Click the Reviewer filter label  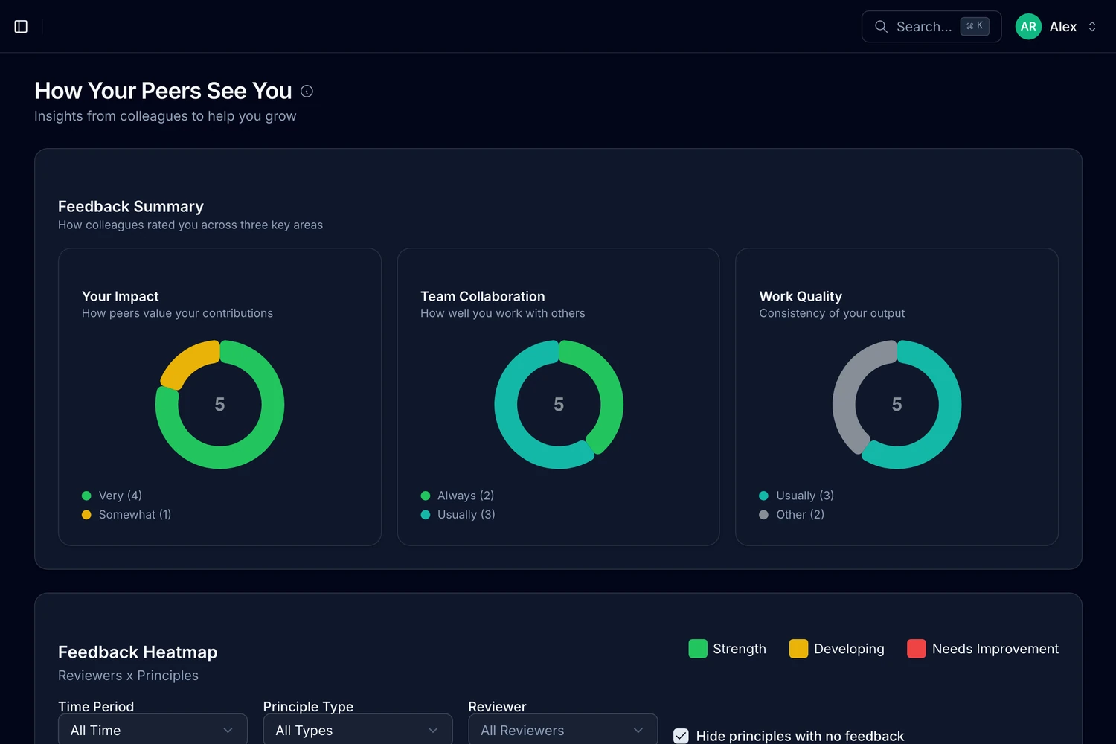click(x=497, y=707)
